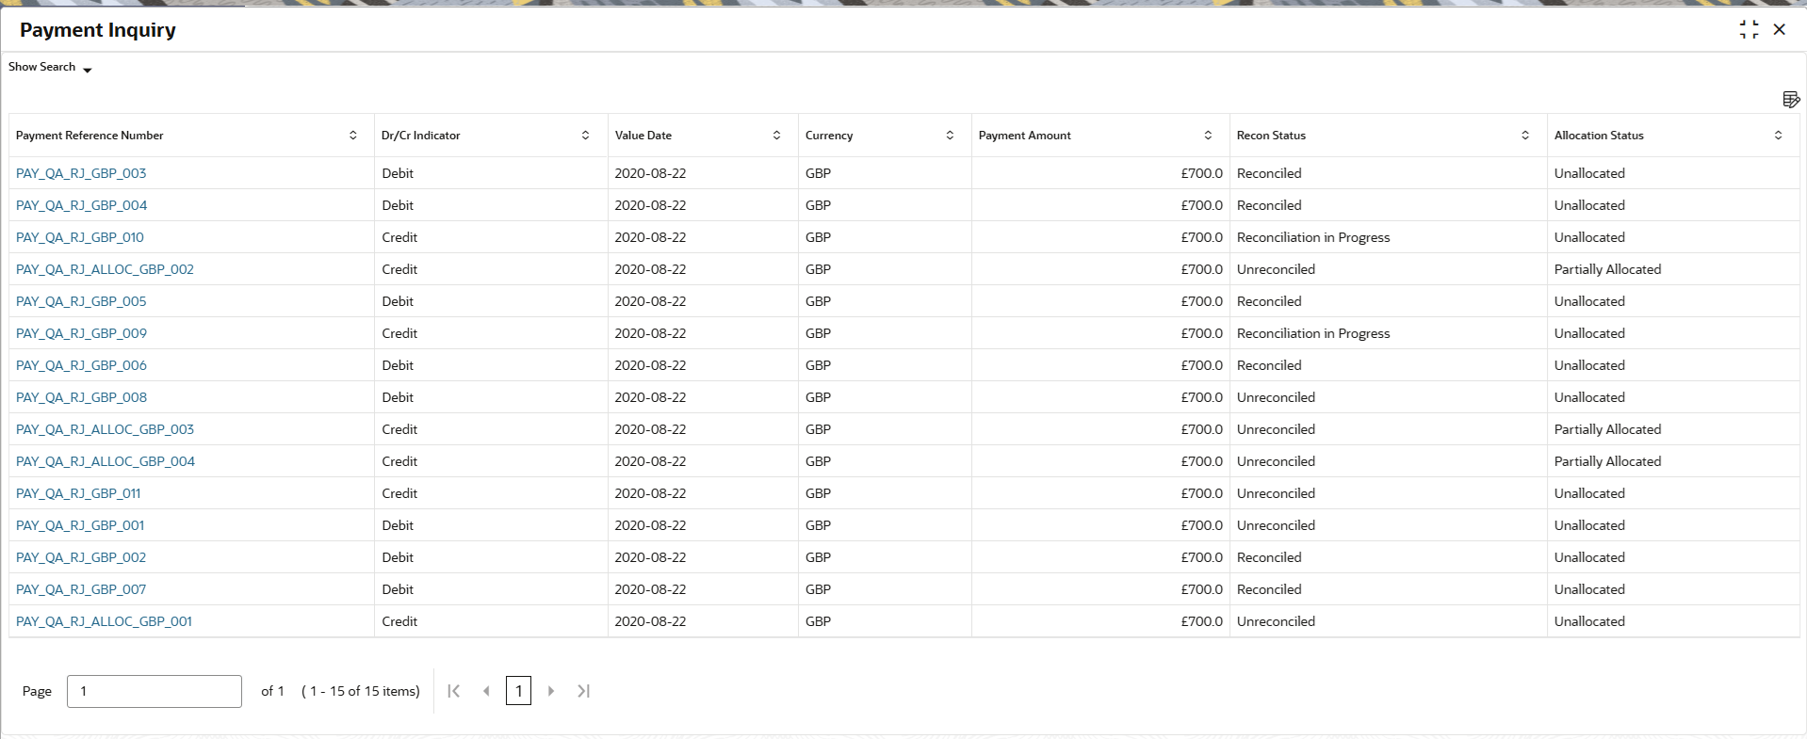1807x739 pixels.
Task: Sort by Recon Status column
Action: coord(1525,136)
